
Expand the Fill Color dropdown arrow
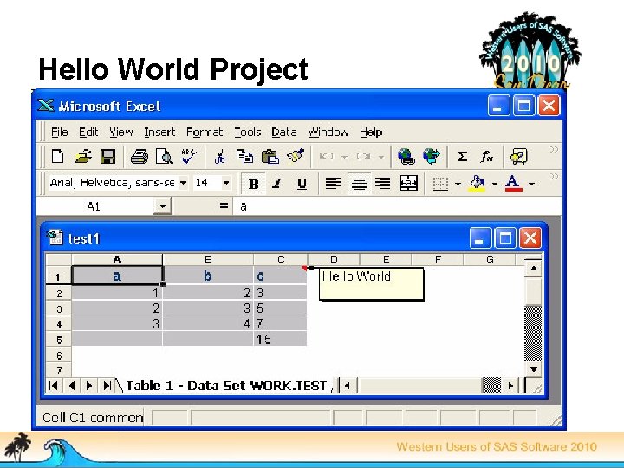[x=495, y=184]
